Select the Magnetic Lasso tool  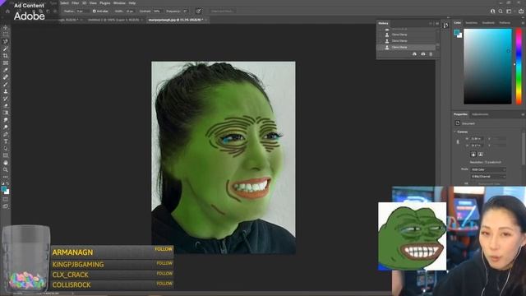pos(6,42)
